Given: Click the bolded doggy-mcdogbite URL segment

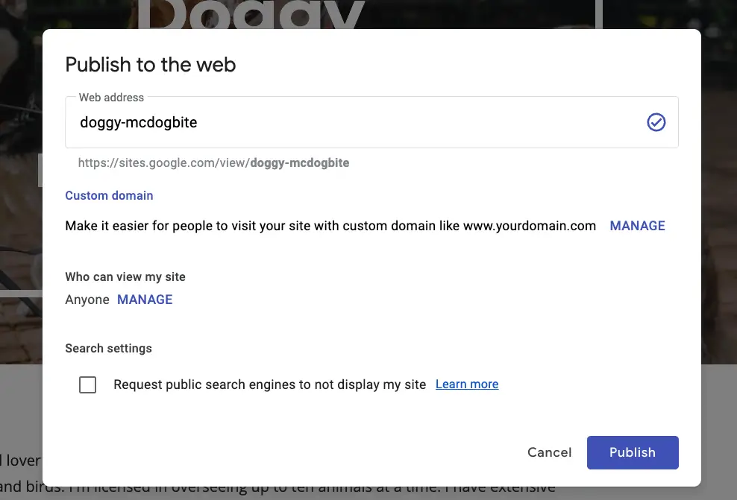Looking at the screenshot, I should coord(299,162).
